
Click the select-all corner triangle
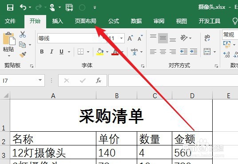click(x=6, y=95)
